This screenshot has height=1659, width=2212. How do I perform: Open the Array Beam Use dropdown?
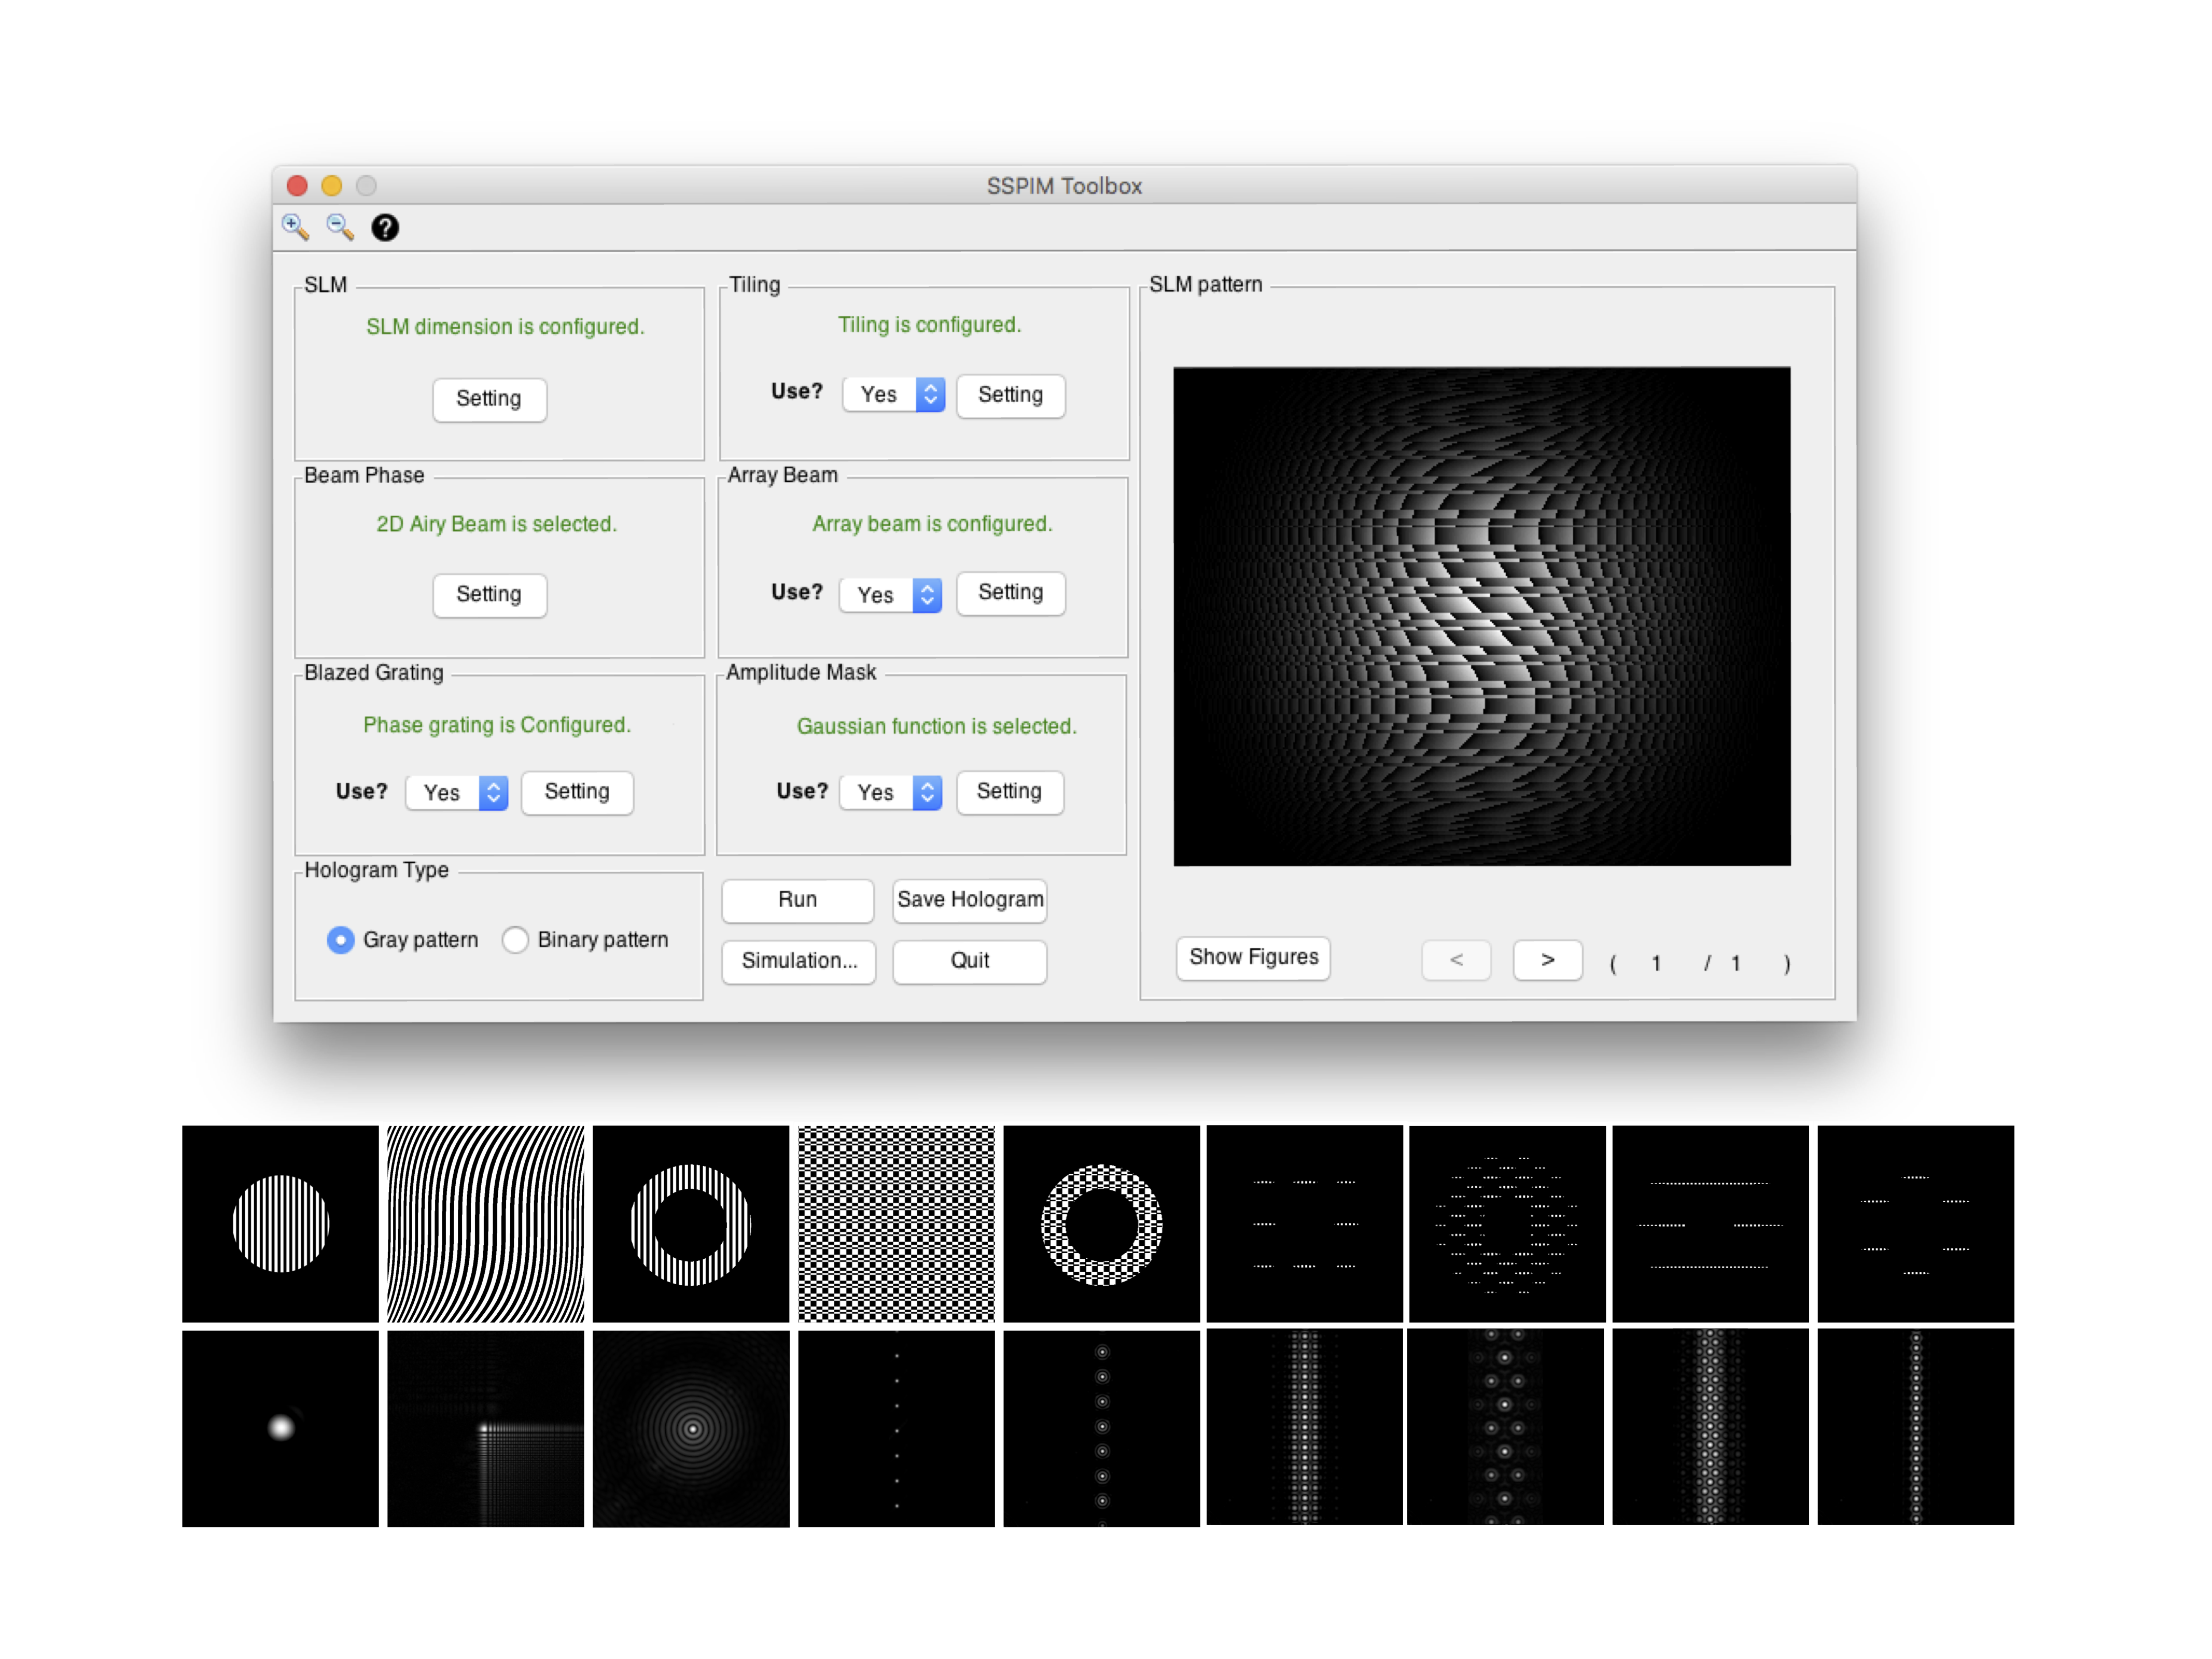coord(891,594)
